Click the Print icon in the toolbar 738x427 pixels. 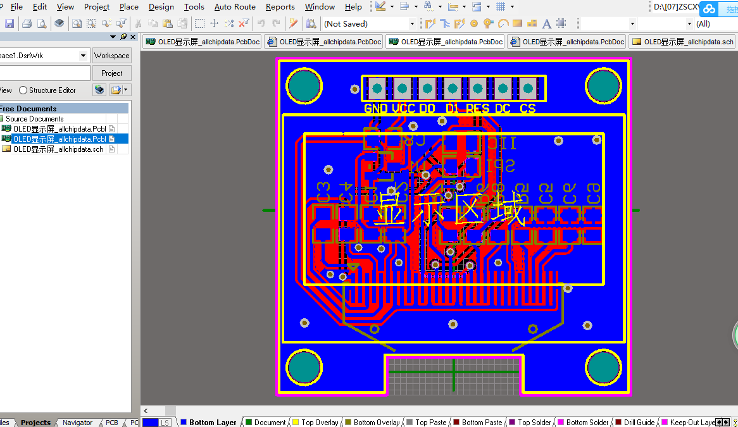tap(27, 23)
